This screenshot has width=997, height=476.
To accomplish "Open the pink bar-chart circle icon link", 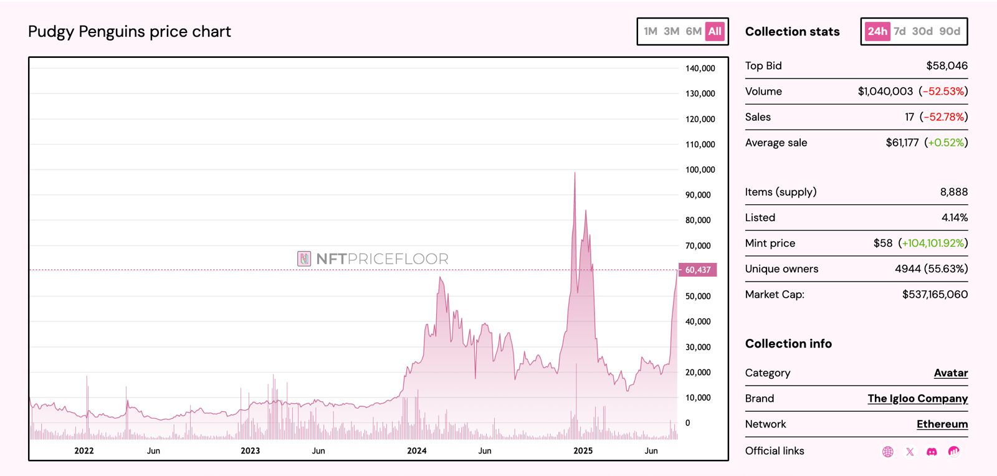I will click(x=953, y=451).
